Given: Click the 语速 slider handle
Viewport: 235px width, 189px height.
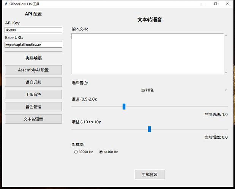Looking at the screenshot, I should click(x=124, y=107).
